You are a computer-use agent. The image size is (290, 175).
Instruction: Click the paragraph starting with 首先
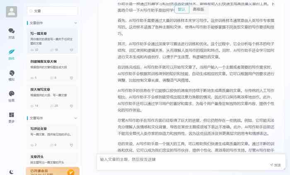(x=196, y=27)
